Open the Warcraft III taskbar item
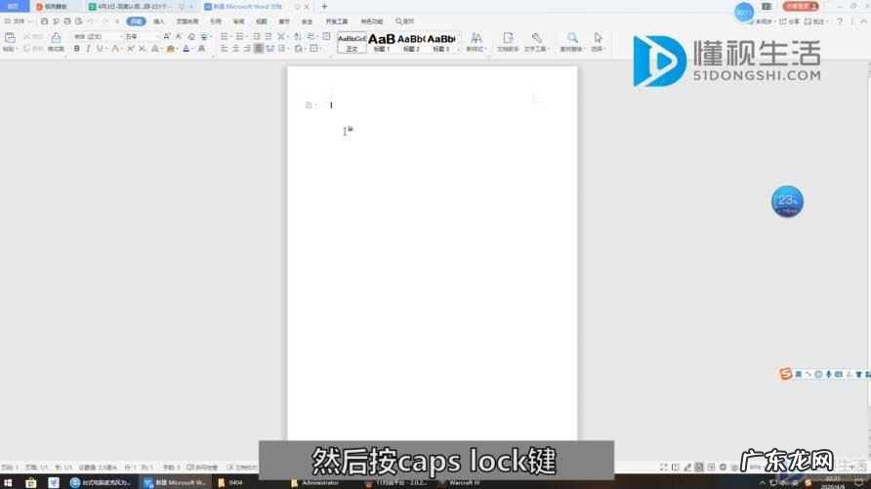871x489 pixels. tap(460, 483)
